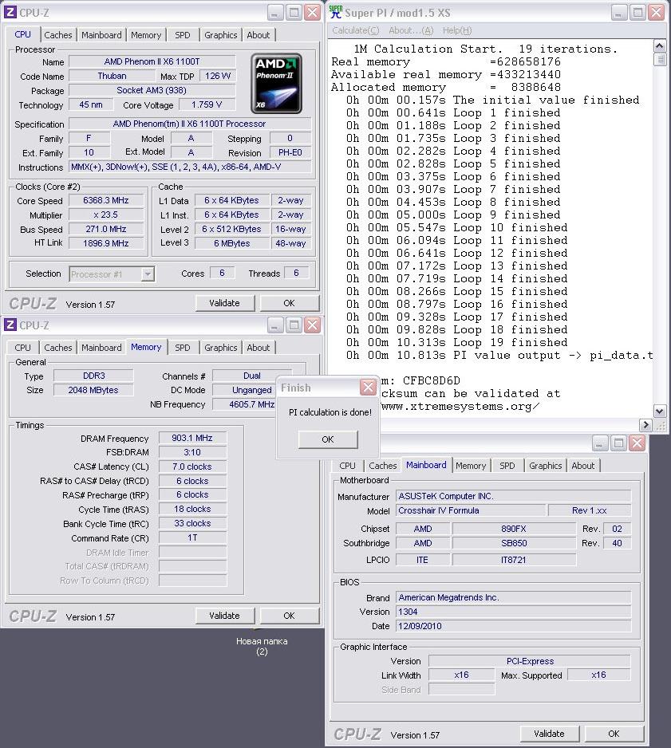Click OK in the CPU-Z Mainboard window

614,734
